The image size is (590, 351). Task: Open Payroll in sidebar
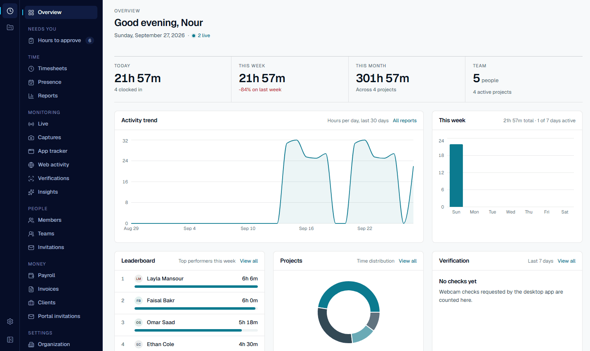coord(61,275)
